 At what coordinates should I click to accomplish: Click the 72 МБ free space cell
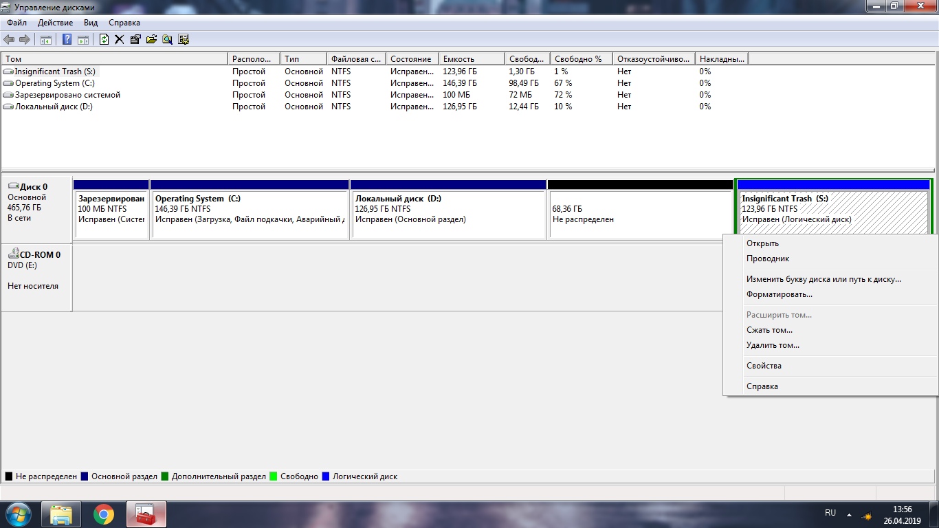pyautogui.click(x=520, y=95)
